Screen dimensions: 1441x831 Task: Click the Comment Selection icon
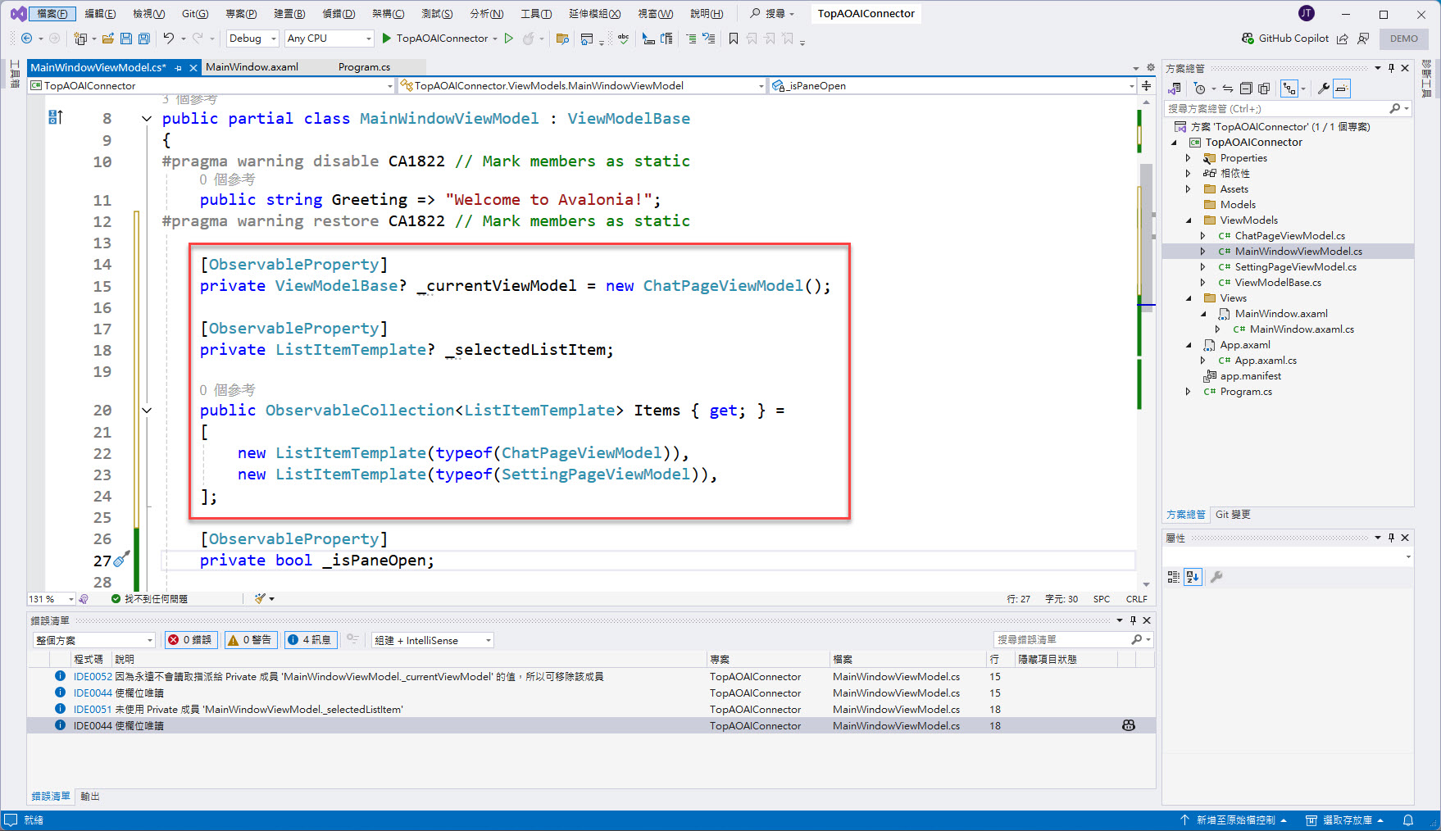point(690,39)
